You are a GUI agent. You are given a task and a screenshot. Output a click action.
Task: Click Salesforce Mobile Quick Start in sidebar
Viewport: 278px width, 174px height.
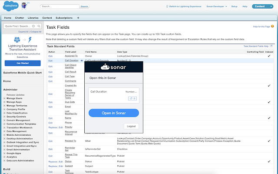22,73
